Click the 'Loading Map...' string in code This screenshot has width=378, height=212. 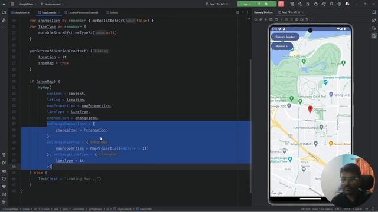tap(82, 179)
